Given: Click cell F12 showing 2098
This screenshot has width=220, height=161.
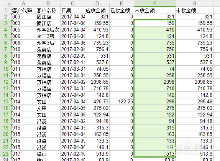Looking at the screenshot, I should point(154,82).
